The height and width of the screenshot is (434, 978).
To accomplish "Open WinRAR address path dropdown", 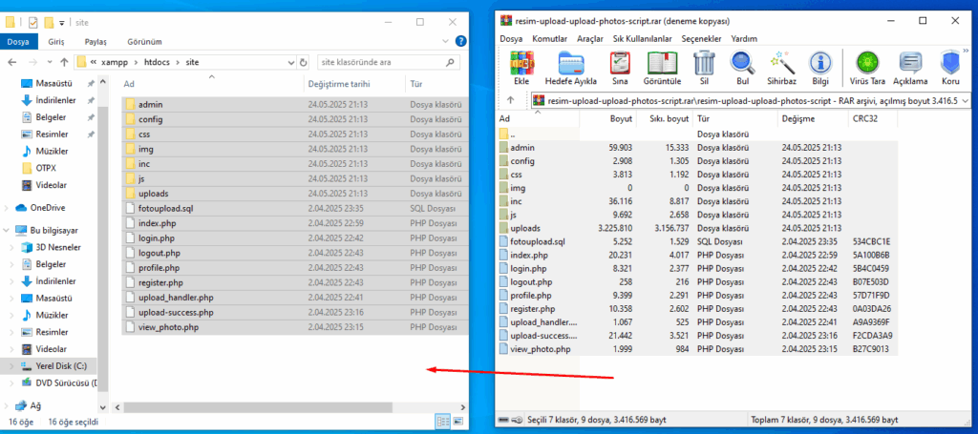I will point(967,99).
